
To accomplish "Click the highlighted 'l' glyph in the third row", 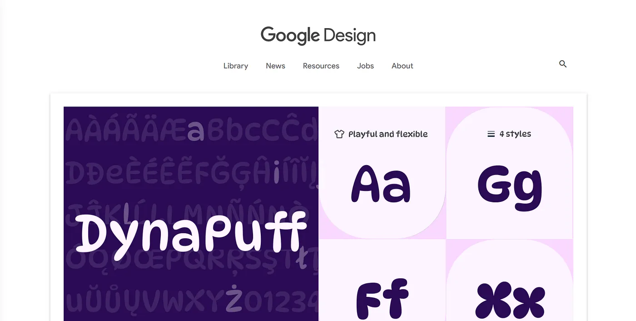I will (x=127, y=212).
